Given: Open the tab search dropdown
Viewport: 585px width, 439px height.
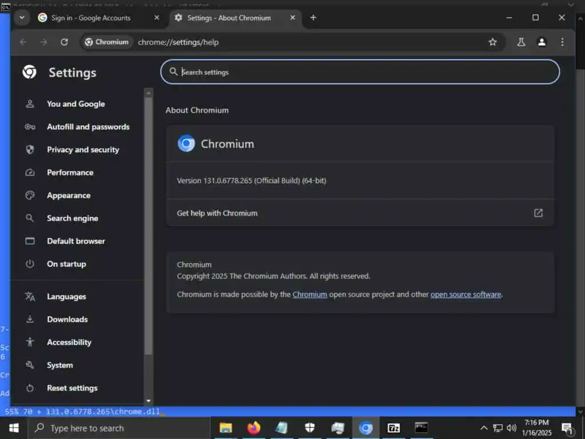Looking at the screenshot, I should click(22, 18).
